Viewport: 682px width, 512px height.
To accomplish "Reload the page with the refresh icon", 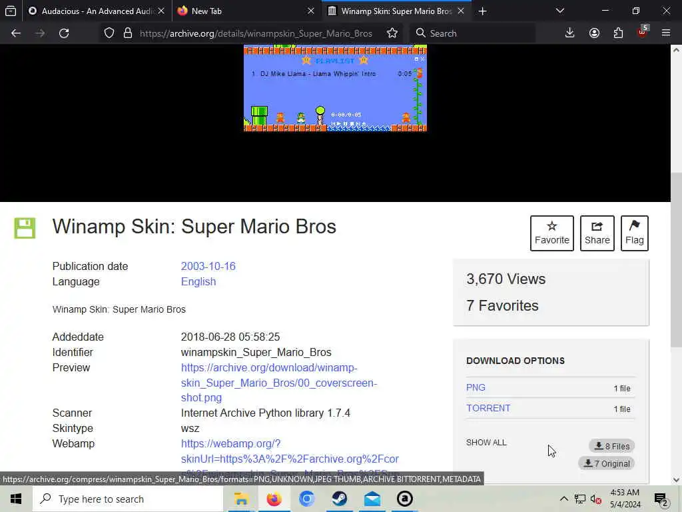I will tap(64, 33).
